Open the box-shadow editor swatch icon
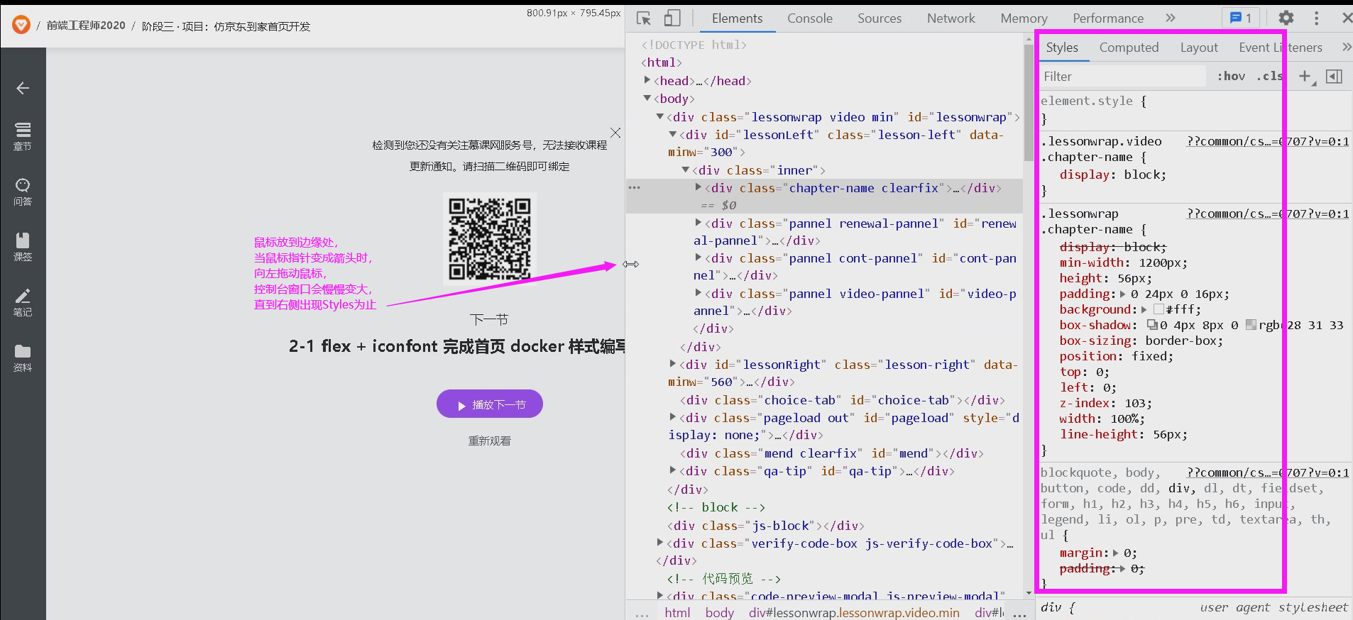This screenshot has height=620, width=1353. tap(1152, 325)
